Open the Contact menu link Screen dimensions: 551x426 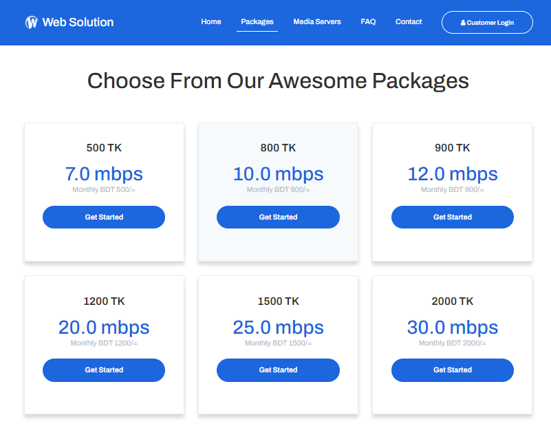tap(409, 22)
